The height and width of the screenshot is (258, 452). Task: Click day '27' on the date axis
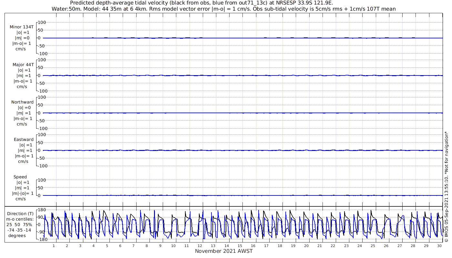[399, 246]
